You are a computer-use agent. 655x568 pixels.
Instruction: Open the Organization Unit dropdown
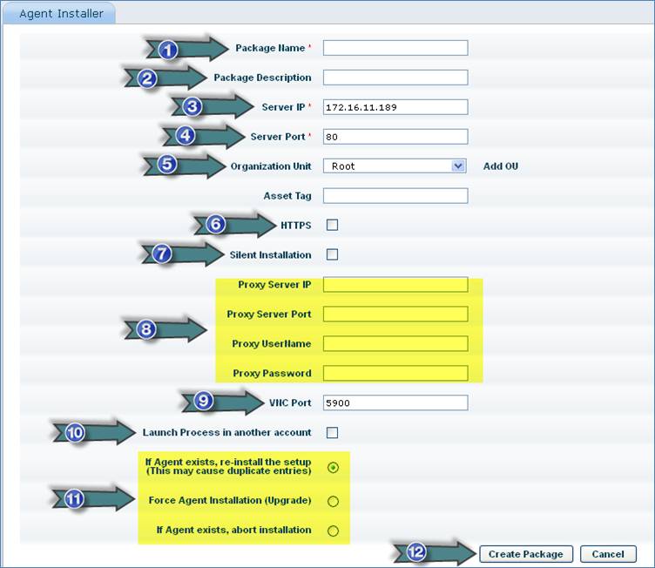pyautogui.click(x=395, y=166)
